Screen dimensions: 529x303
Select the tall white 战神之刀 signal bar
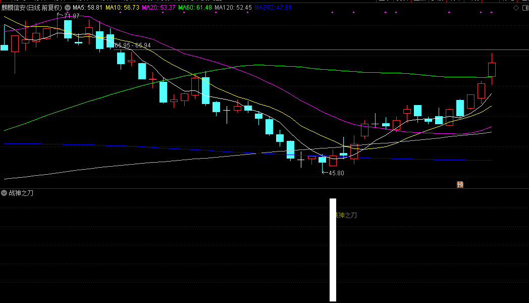tap(333, 249)
